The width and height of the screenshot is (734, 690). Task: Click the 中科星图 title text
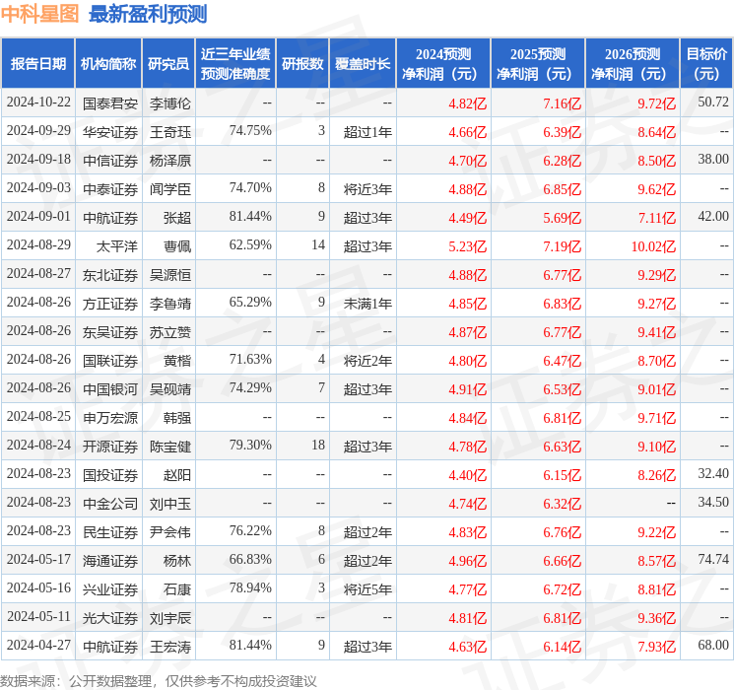tap(39, 14)
